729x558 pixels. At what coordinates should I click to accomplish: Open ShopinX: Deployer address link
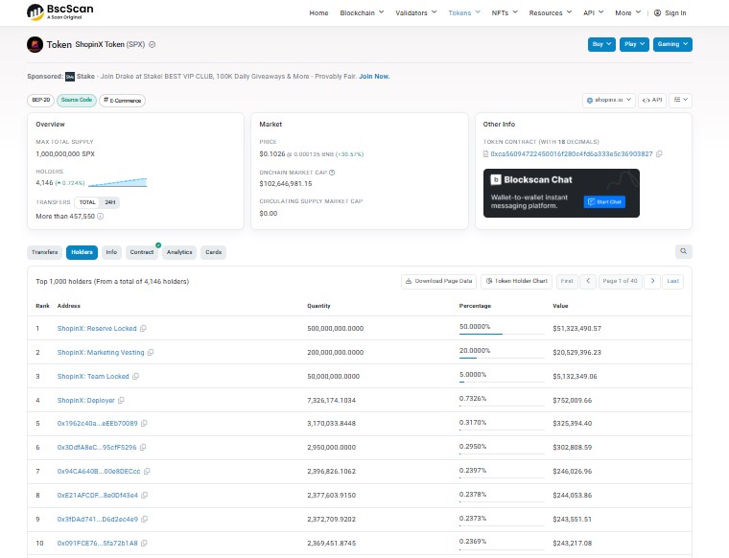click(x=86, y=401)
